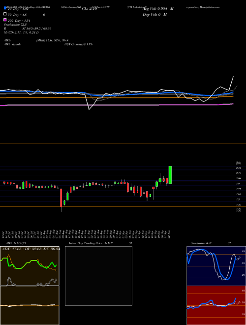Click the '(MGR) 17.6, 52.6, 36.8' ADX values
This screenshot has width=246, height=325.
tap(52, 40)
